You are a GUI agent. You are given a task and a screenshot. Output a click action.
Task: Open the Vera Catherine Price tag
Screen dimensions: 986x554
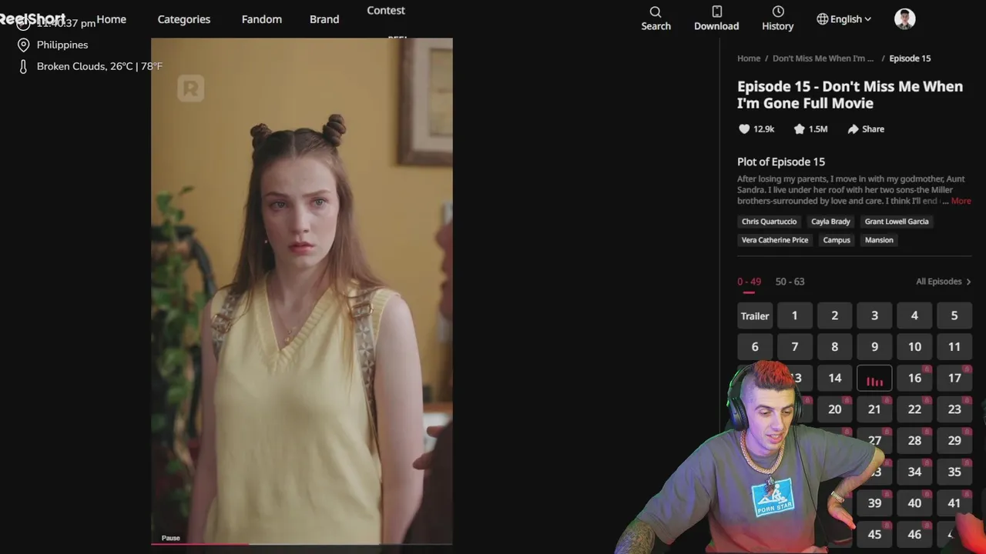pyautogui.click(x=775, y=240)
